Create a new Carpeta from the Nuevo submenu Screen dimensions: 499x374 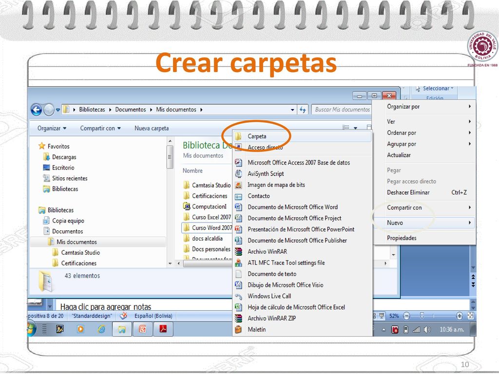coord(303,136)
